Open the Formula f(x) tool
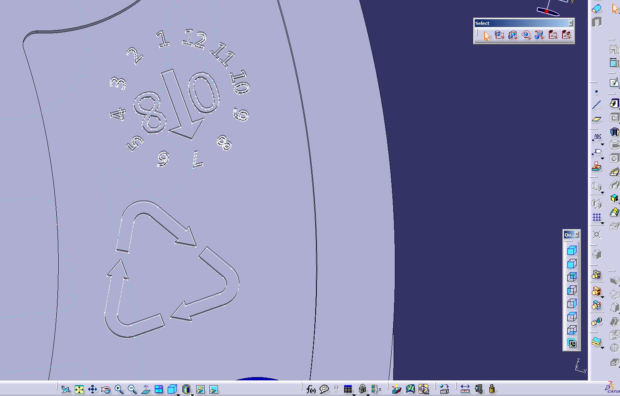This screenshot has height=396, width=620. tap(311, 389)
